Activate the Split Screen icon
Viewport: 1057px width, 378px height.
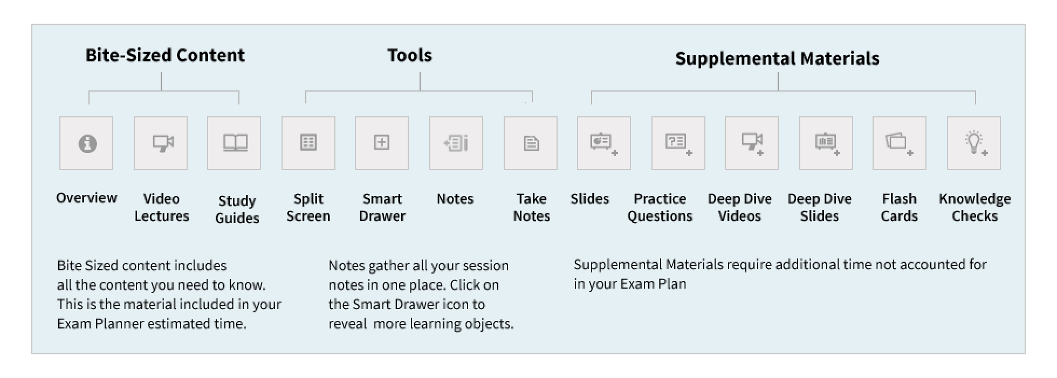coord(308,143)
